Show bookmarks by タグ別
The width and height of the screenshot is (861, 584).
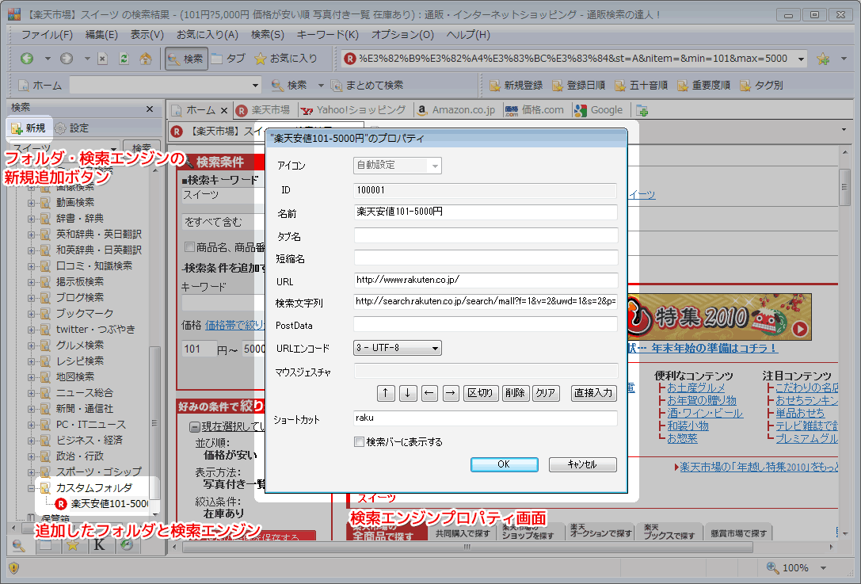[x=762, y=86]
